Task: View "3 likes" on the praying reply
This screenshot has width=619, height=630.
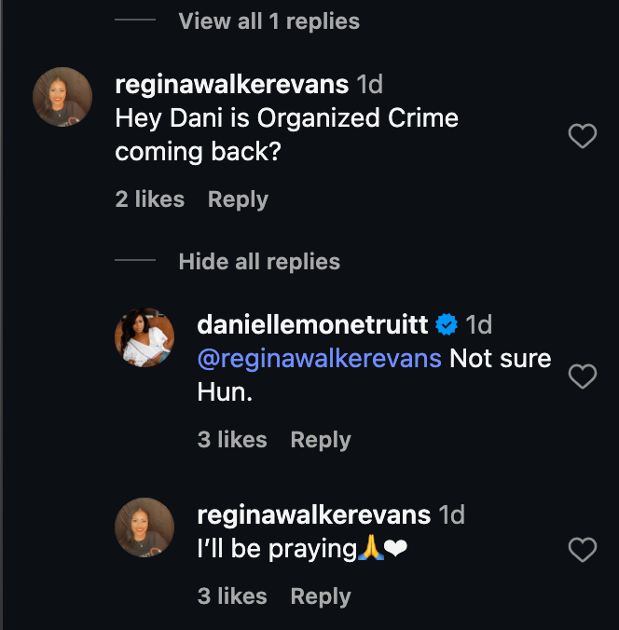Action: click(x=232, y=596)
